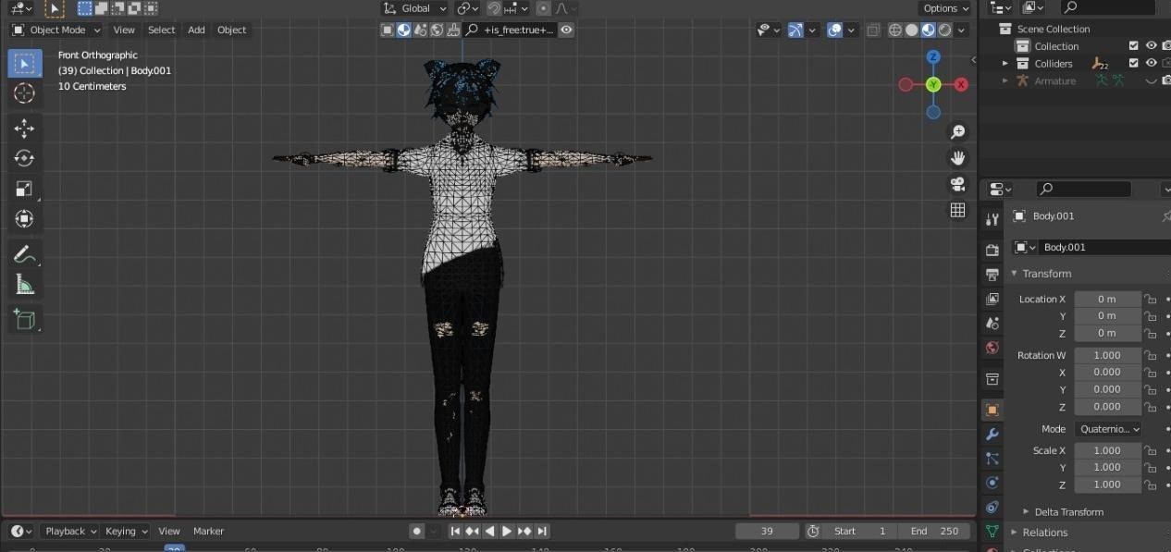Hide Collection with its eye icon

[1152, 45]
